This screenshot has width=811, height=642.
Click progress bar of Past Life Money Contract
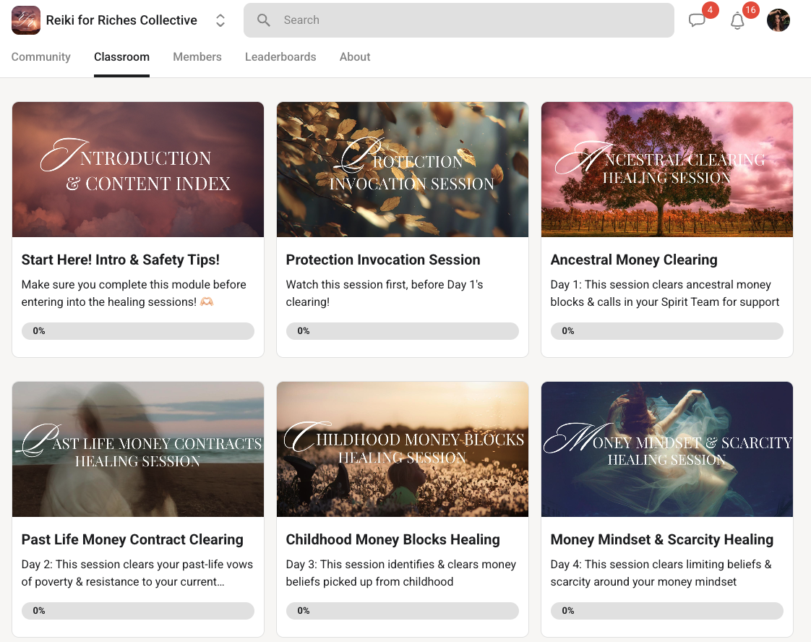tap(138, 611)
